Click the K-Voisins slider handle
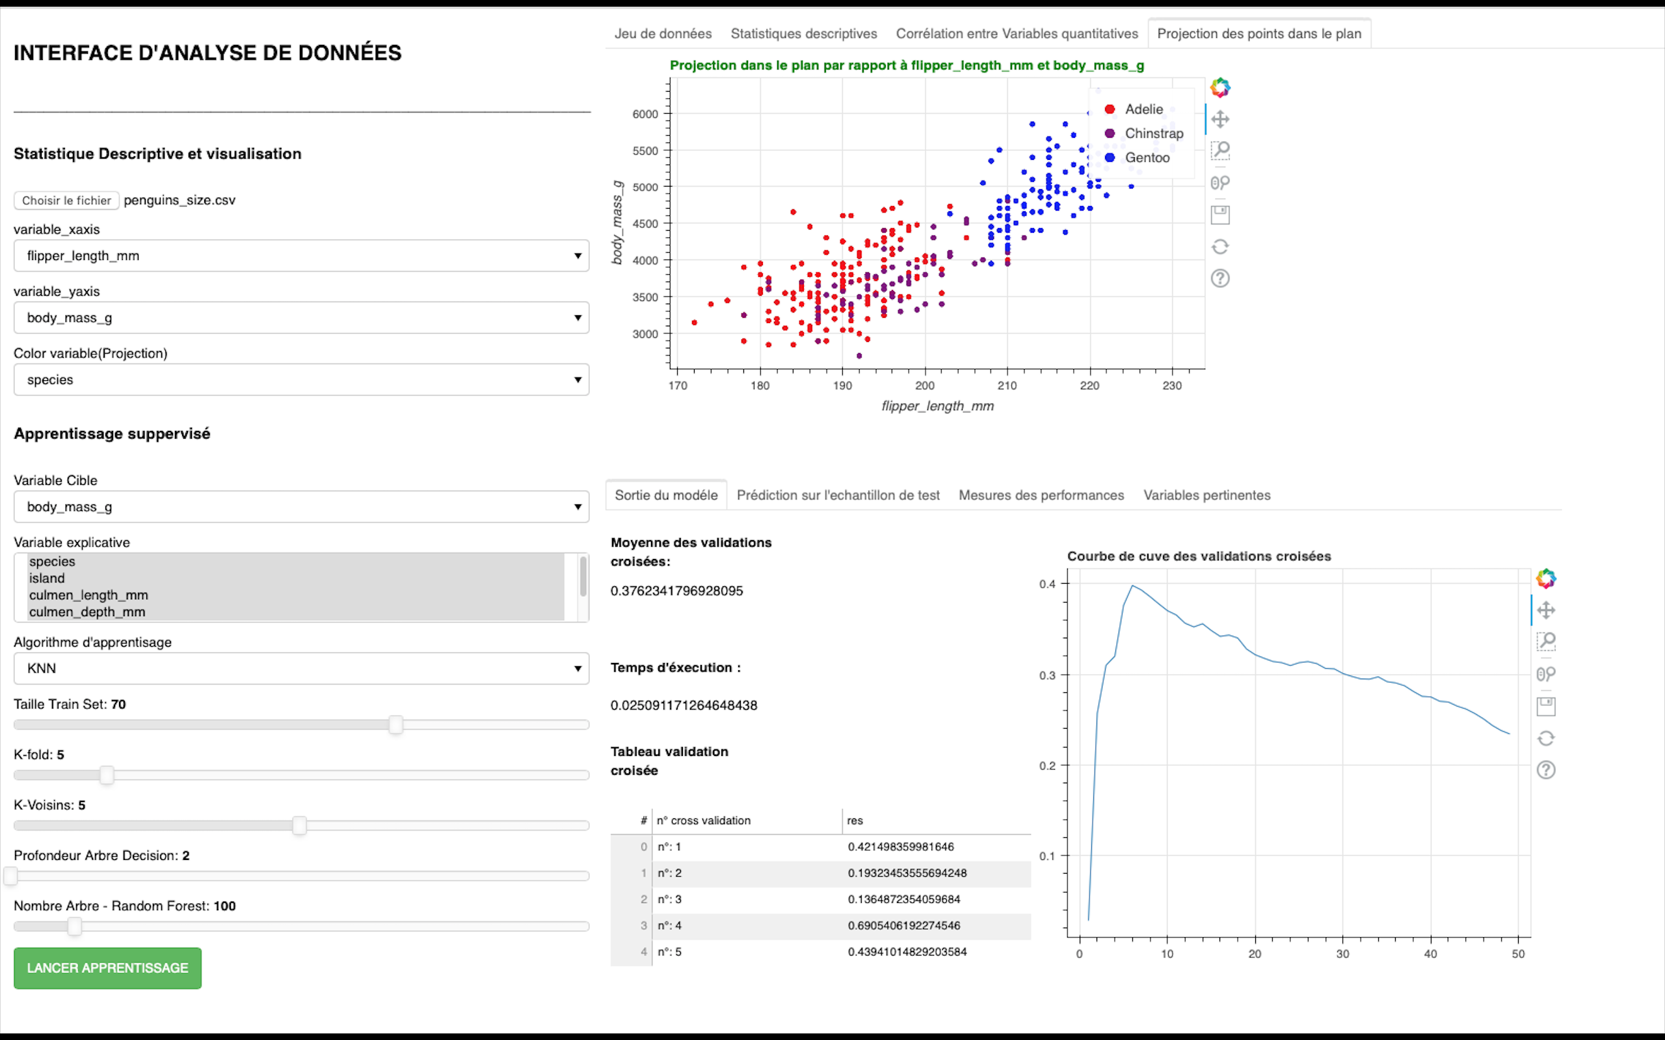The image size is (1665, 1040). pos(299,825)
